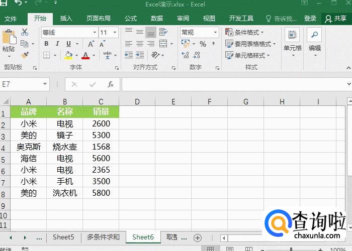352x251 pixels.
Task: Increase font size with large A
Action: click(x=91, y=44)
